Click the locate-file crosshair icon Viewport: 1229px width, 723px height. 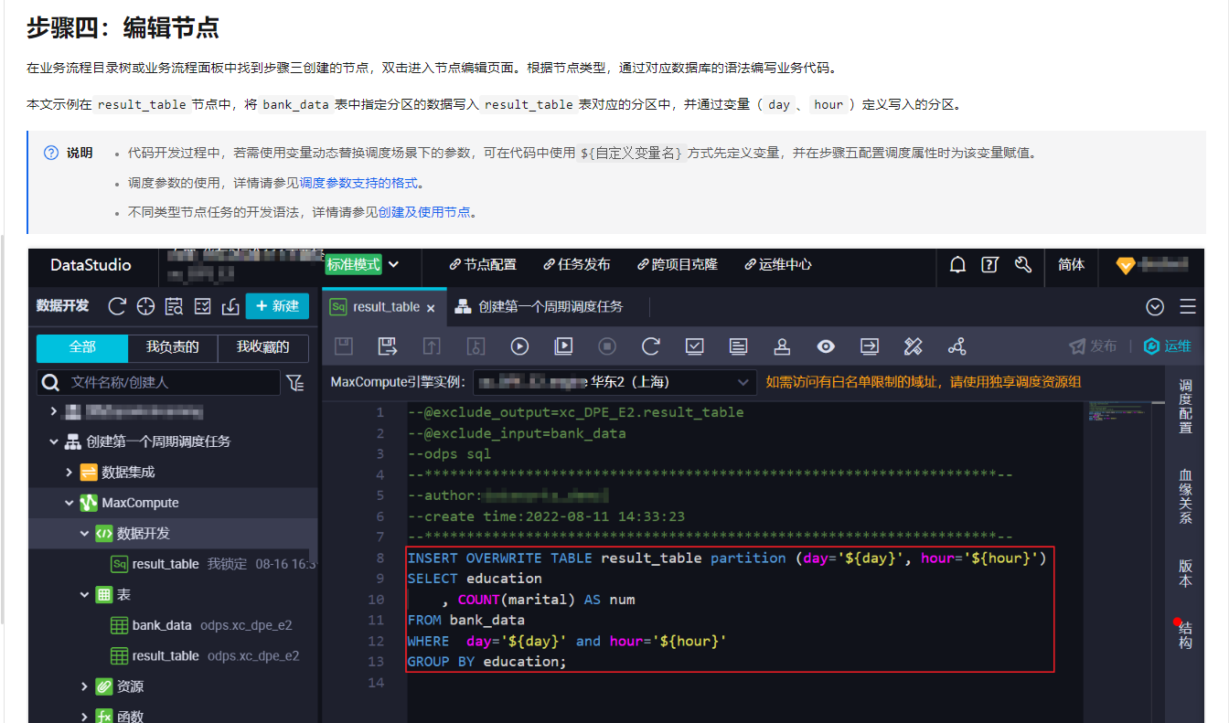pos(145,306)
